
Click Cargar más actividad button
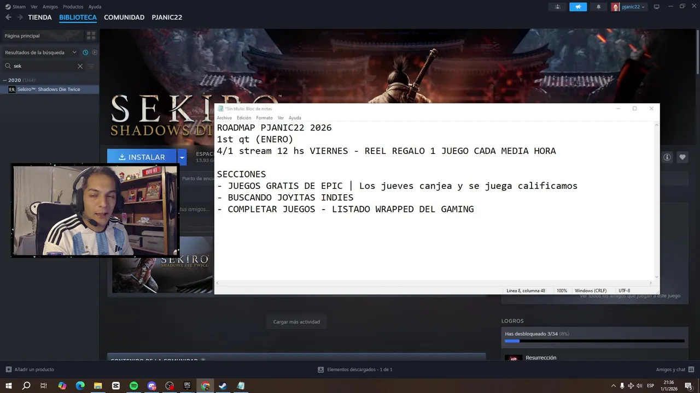pos(296,321)
